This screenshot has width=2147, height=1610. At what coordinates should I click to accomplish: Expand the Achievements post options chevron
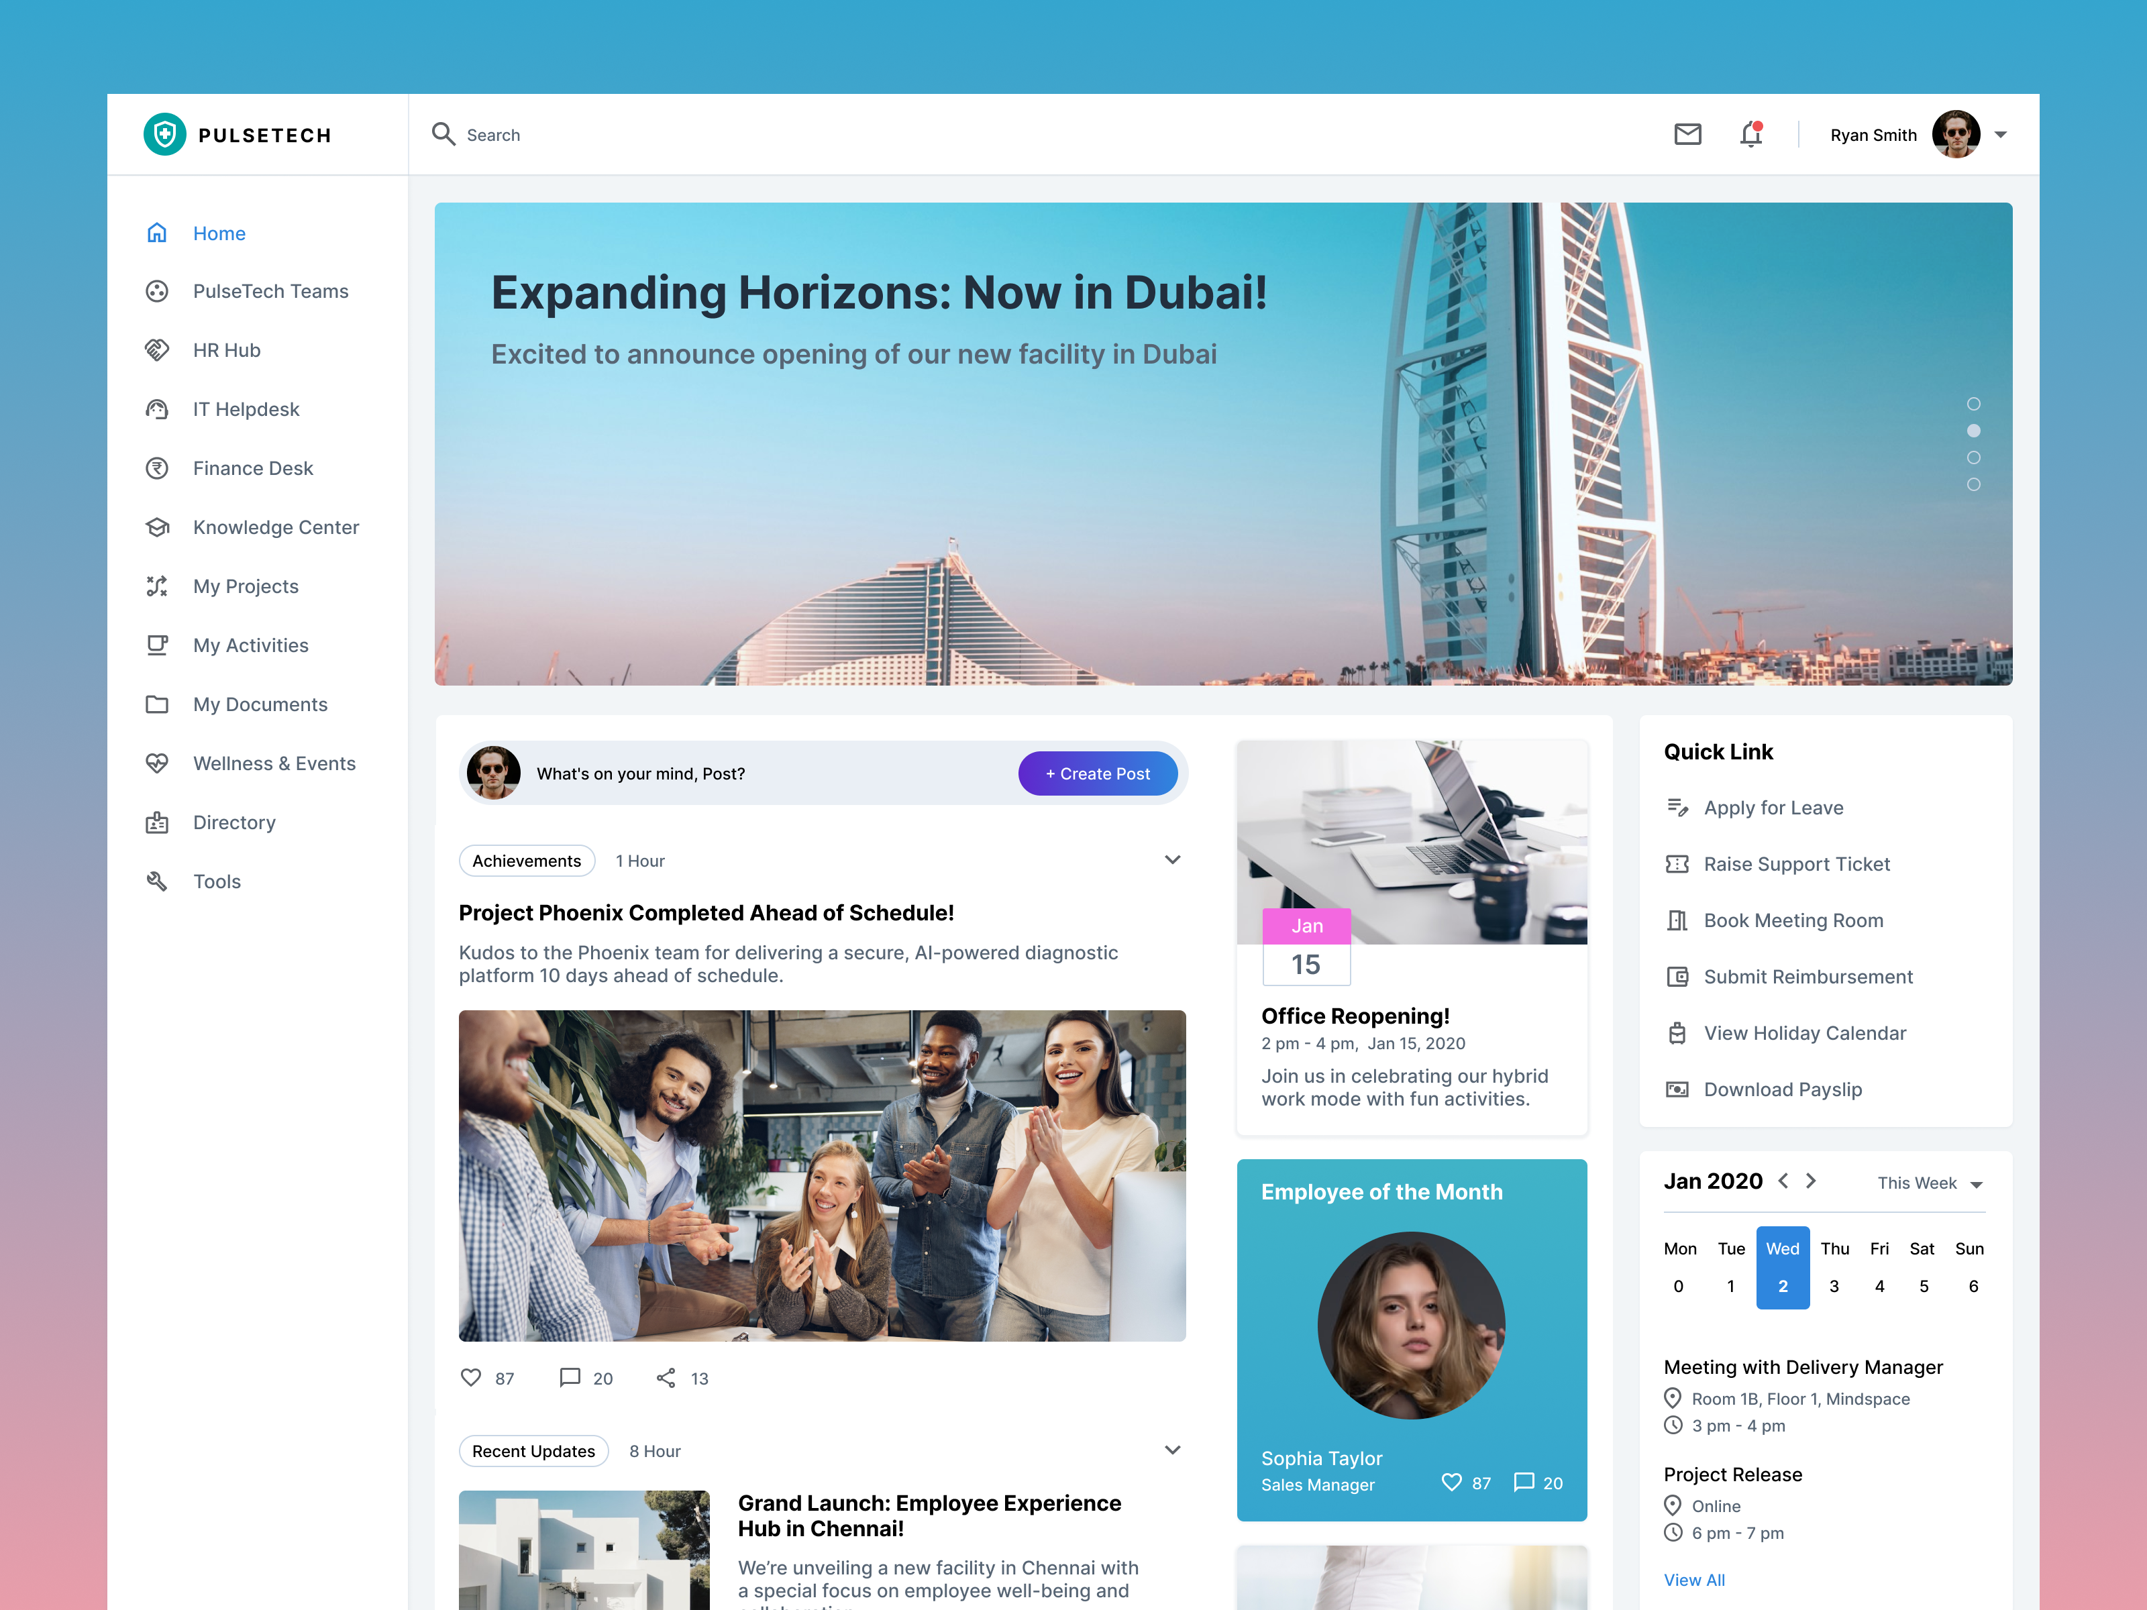[1173, 860]
